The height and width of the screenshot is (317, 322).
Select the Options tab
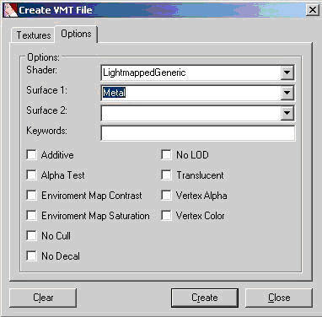pyautogui.click(x=76, y=34)
